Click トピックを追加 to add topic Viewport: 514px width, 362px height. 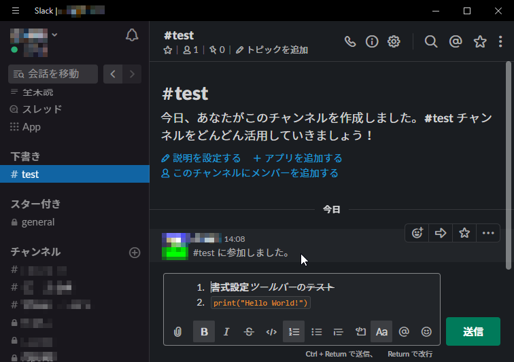click(x=272, y=50)
